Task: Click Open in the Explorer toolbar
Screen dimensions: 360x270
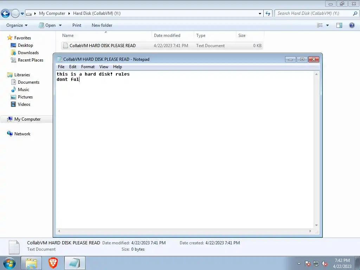Action: click(47, 25)
